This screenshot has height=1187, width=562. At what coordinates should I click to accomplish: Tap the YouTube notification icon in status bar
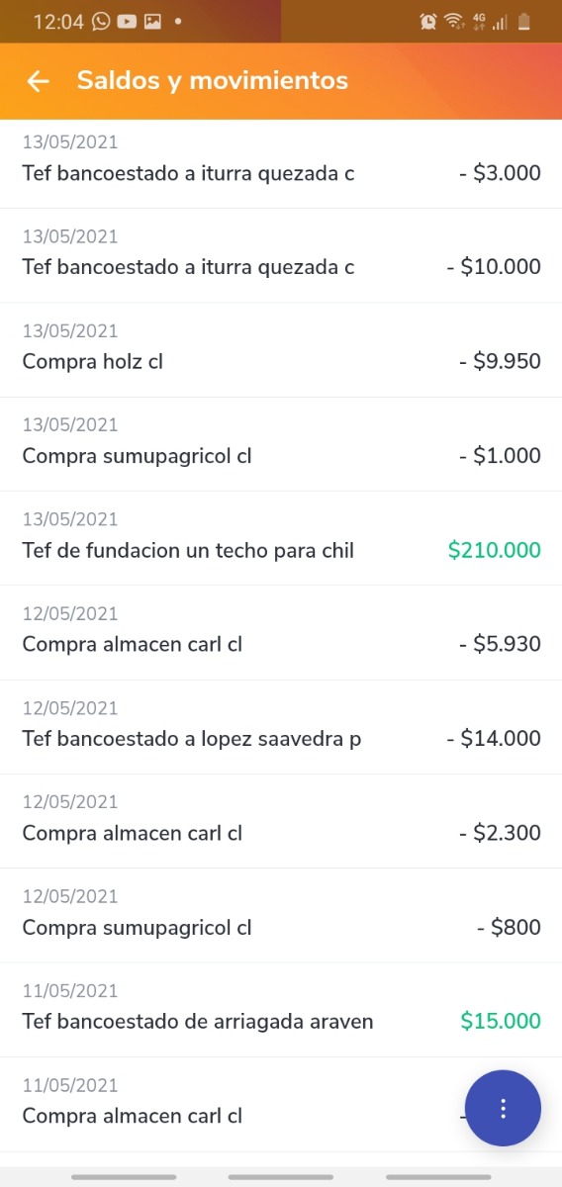click(127, 21)
